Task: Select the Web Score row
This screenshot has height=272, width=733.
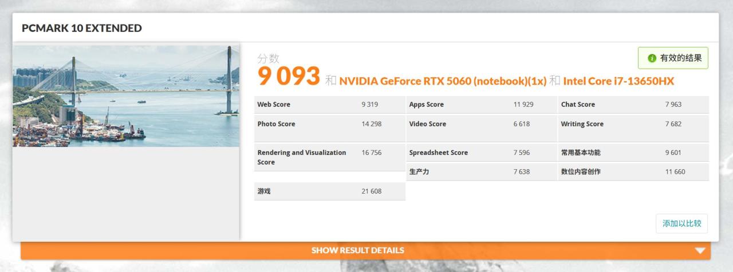Action: click(x=329, y=105)
